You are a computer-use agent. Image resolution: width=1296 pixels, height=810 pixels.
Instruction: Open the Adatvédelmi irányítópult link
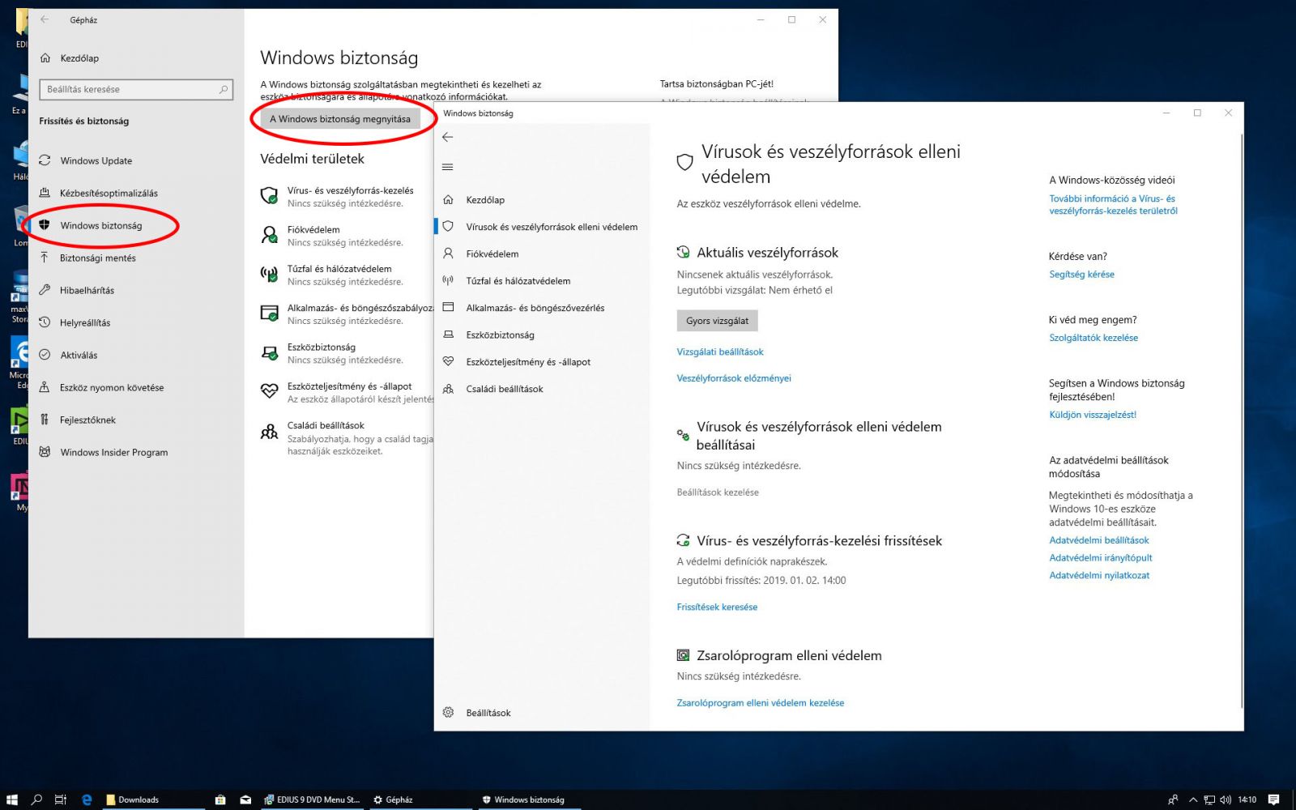coord(1100,558)
